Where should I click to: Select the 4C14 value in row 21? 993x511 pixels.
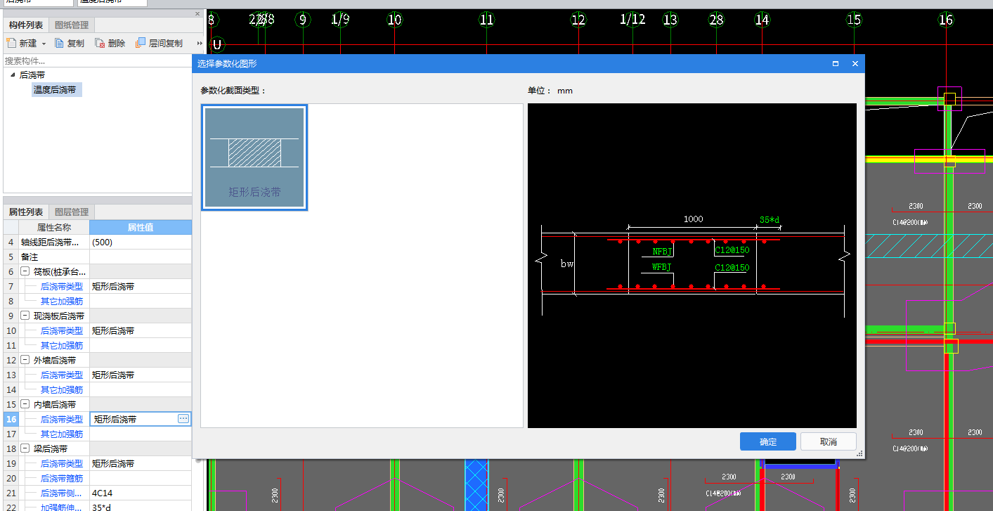click(141, 493)
